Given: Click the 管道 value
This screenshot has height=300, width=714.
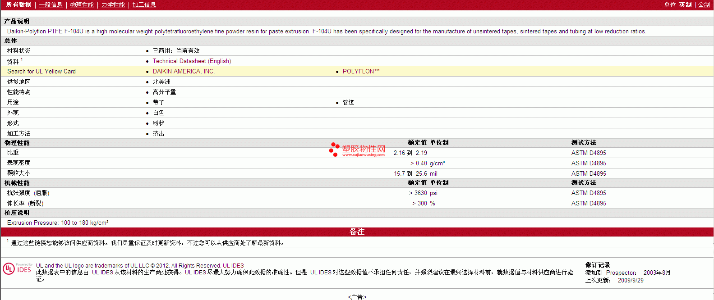Looking at the screenshot, I should point(348,102).
